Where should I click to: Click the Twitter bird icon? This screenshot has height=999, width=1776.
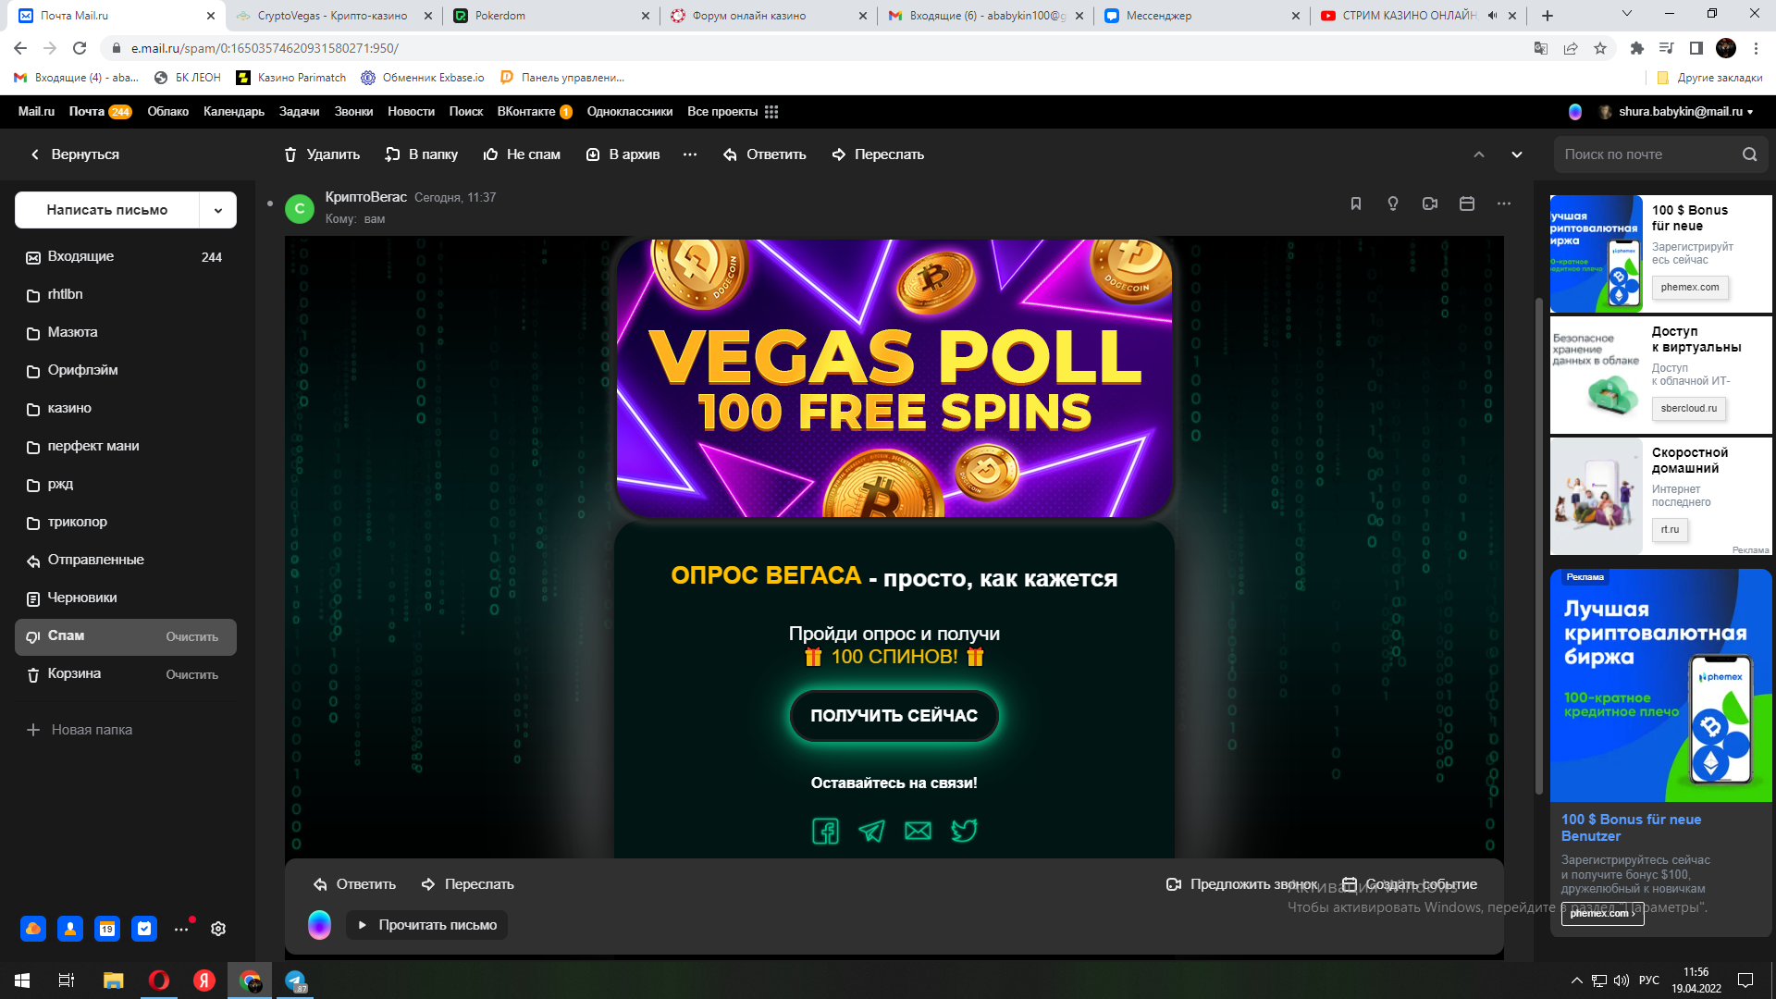coord(964,831)
